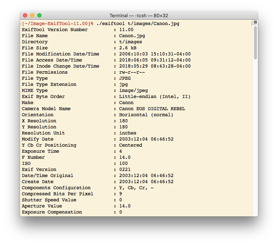
Task: Click the green zoom window button
Action: coord(39,15)
